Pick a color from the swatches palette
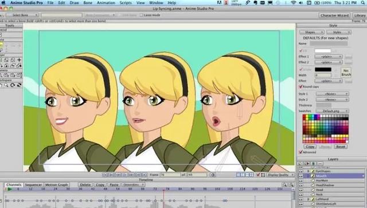 (x=325, y=129)
